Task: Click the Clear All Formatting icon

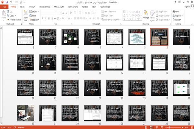Action: click(71, 13)
